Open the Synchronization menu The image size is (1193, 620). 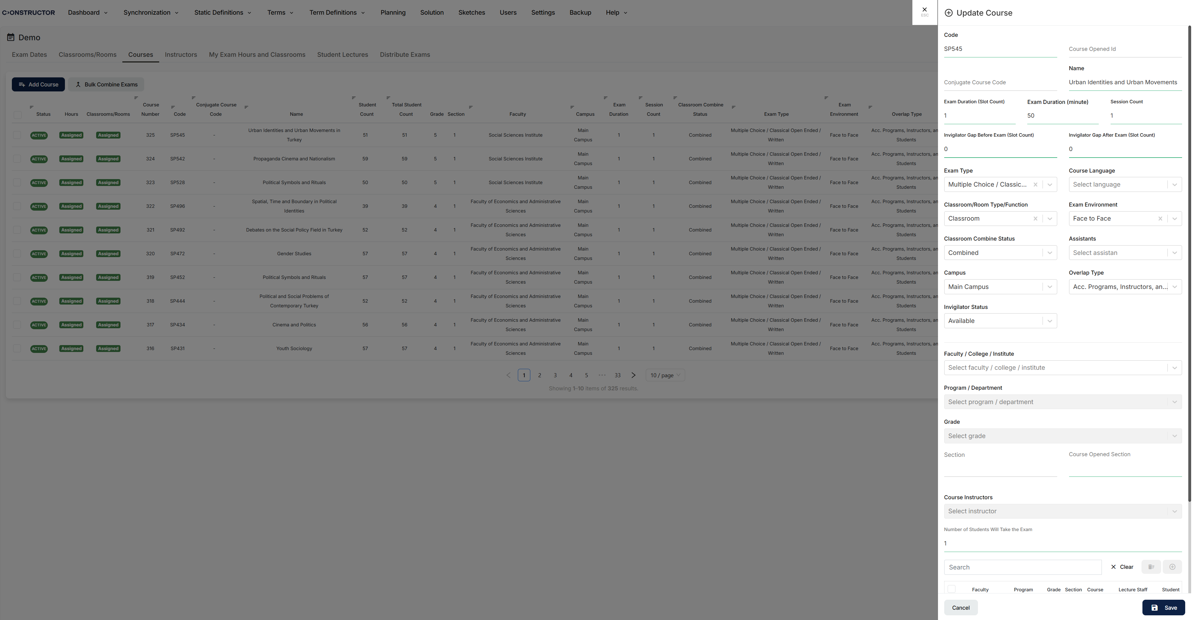coord(151,12)
